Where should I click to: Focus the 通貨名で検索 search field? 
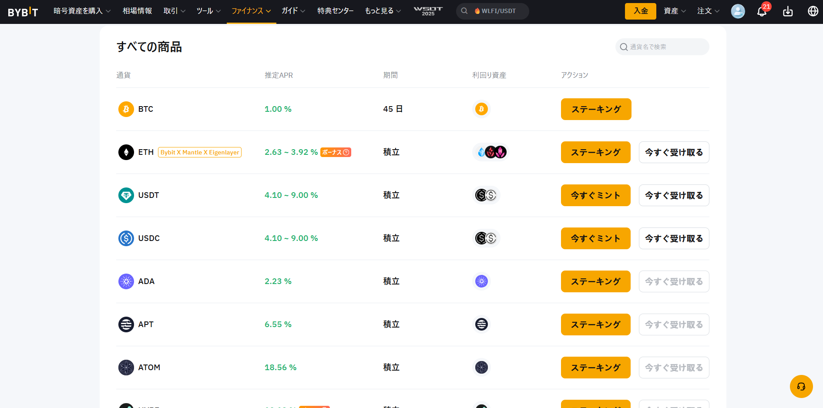pos(667,47)
